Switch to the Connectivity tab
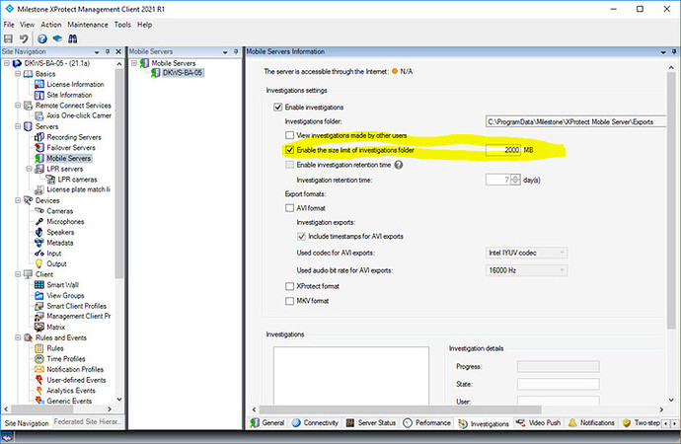 [x=316, y=422]
